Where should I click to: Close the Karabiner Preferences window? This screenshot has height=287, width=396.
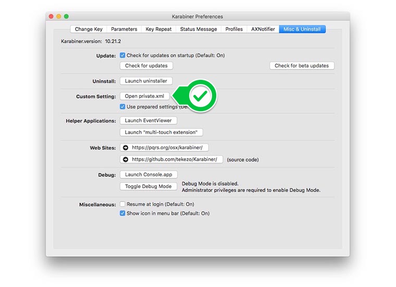(51, 16)
